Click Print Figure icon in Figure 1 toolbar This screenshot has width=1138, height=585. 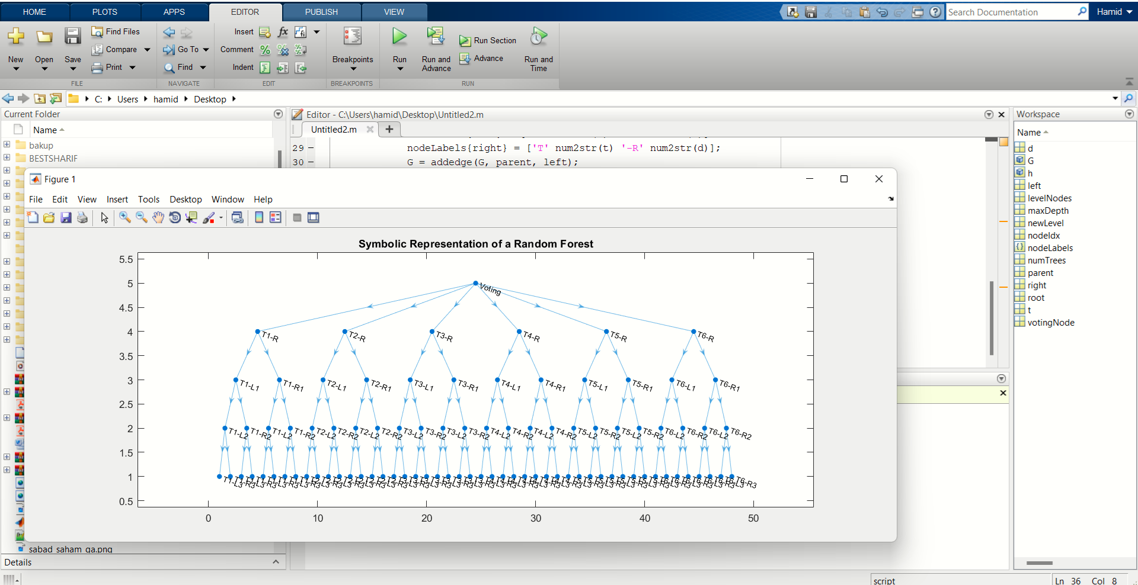coord(82,218)
